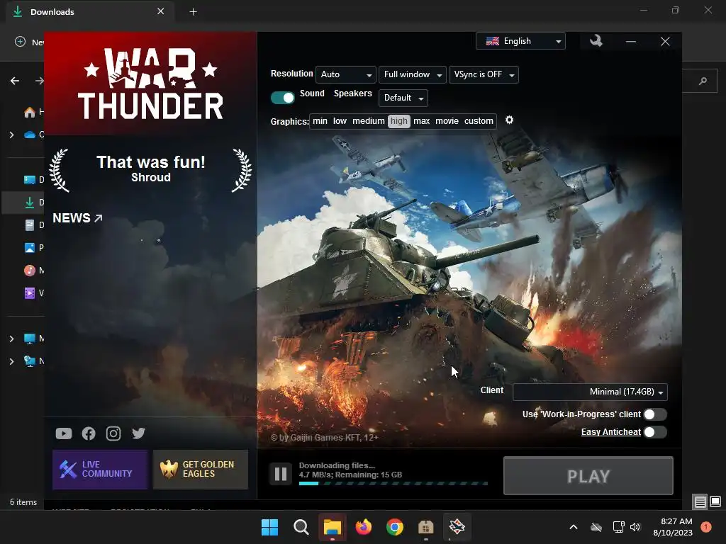The width and height of the screenshot is (726, 544).
Task: Open File Explorer from taskbar
Action: pyautogui.click(x=332, y=527)
